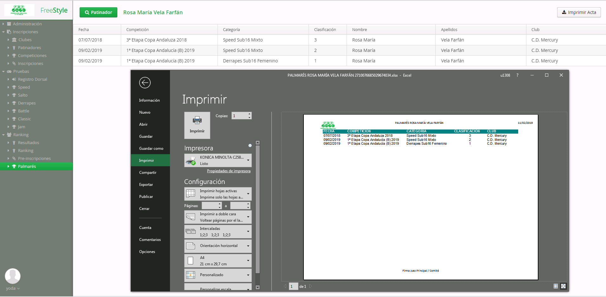This screenshot has width=606, height=297.
Task: Click the Patinadores sidebar icon
Action: 14,48
